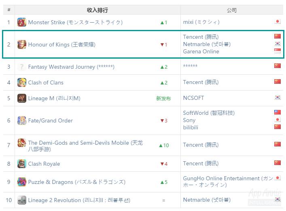Click the Honour of Kings game icon
The height and width of the screenshot is (211, 286).
(x=22, y=44)
